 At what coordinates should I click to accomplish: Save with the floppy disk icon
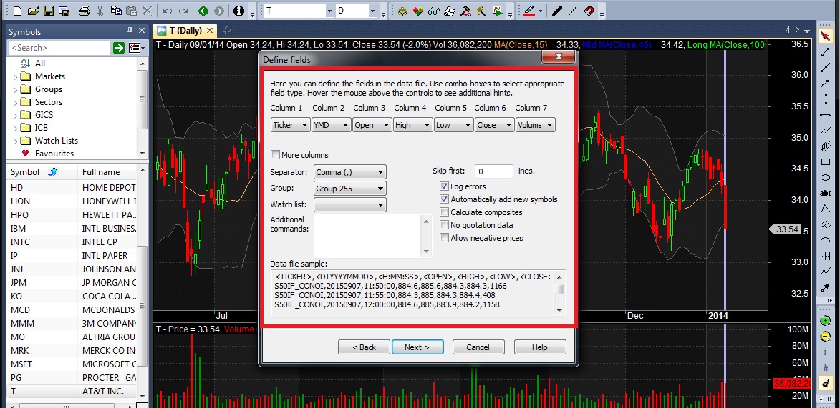coord(49,11)
